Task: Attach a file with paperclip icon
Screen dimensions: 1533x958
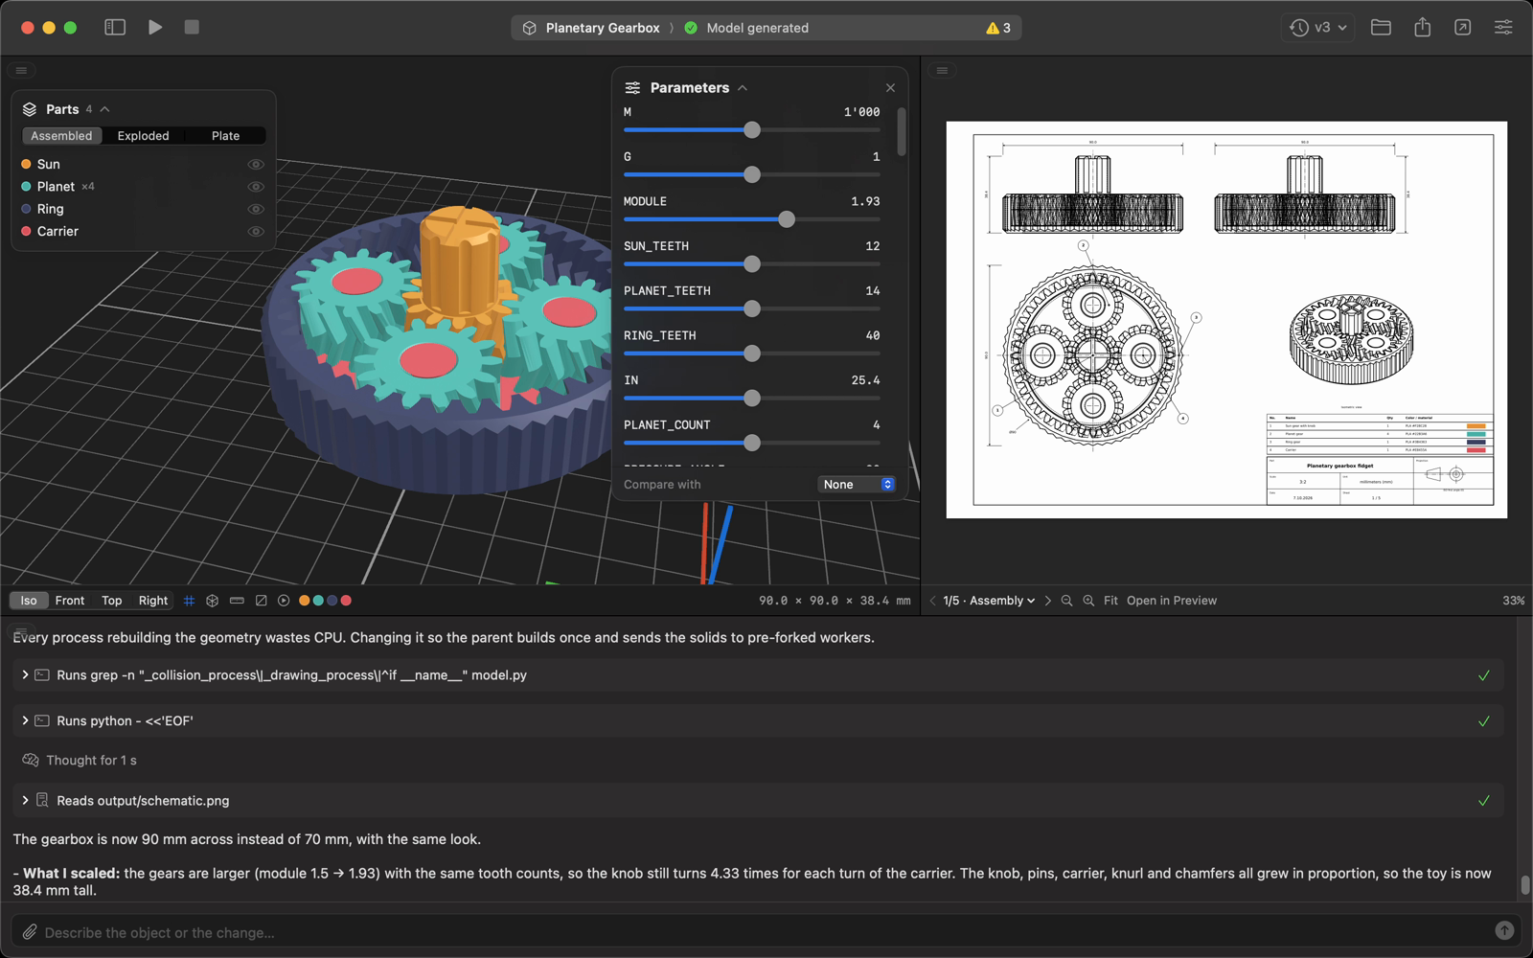Action: point(30,931)
